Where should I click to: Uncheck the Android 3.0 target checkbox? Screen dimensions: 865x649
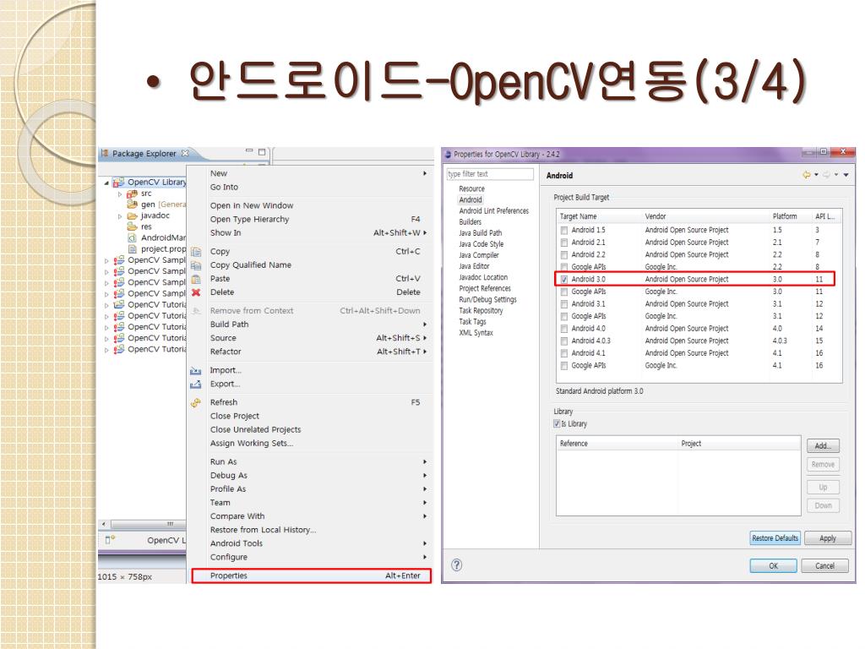point(563,280)
